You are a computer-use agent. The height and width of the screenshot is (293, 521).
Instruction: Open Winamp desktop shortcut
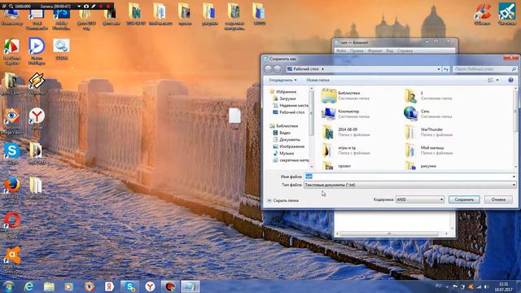coord(37,84)
